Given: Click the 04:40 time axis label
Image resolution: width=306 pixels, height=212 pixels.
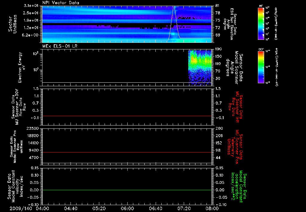Looking at the screenshot, I should [x=71, y=208].
